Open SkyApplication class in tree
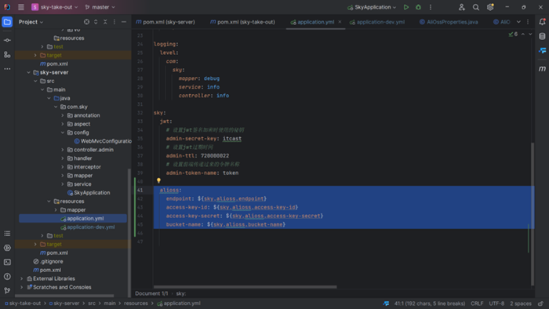The image size is (549, 309). click(x=88, y=193)
